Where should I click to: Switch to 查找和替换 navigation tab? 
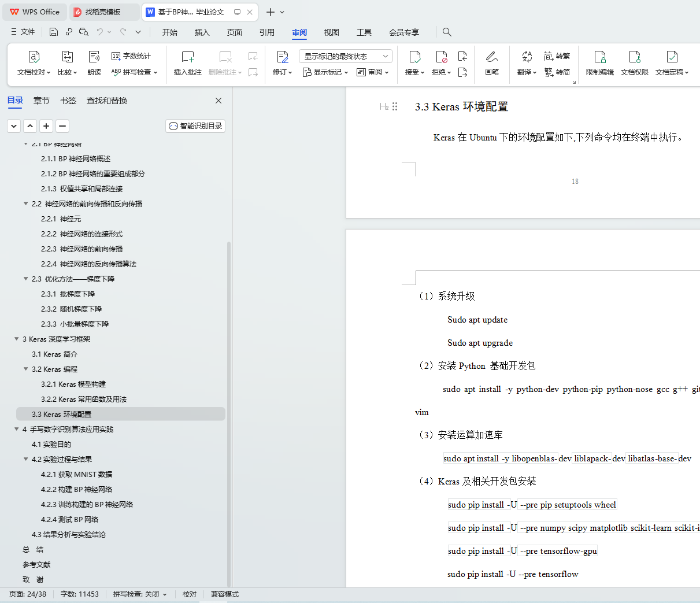[x=107, y=101]
